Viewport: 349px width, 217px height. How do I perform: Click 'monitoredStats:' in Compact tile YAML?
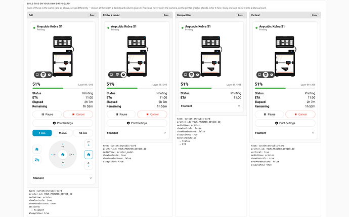(187, 138)
